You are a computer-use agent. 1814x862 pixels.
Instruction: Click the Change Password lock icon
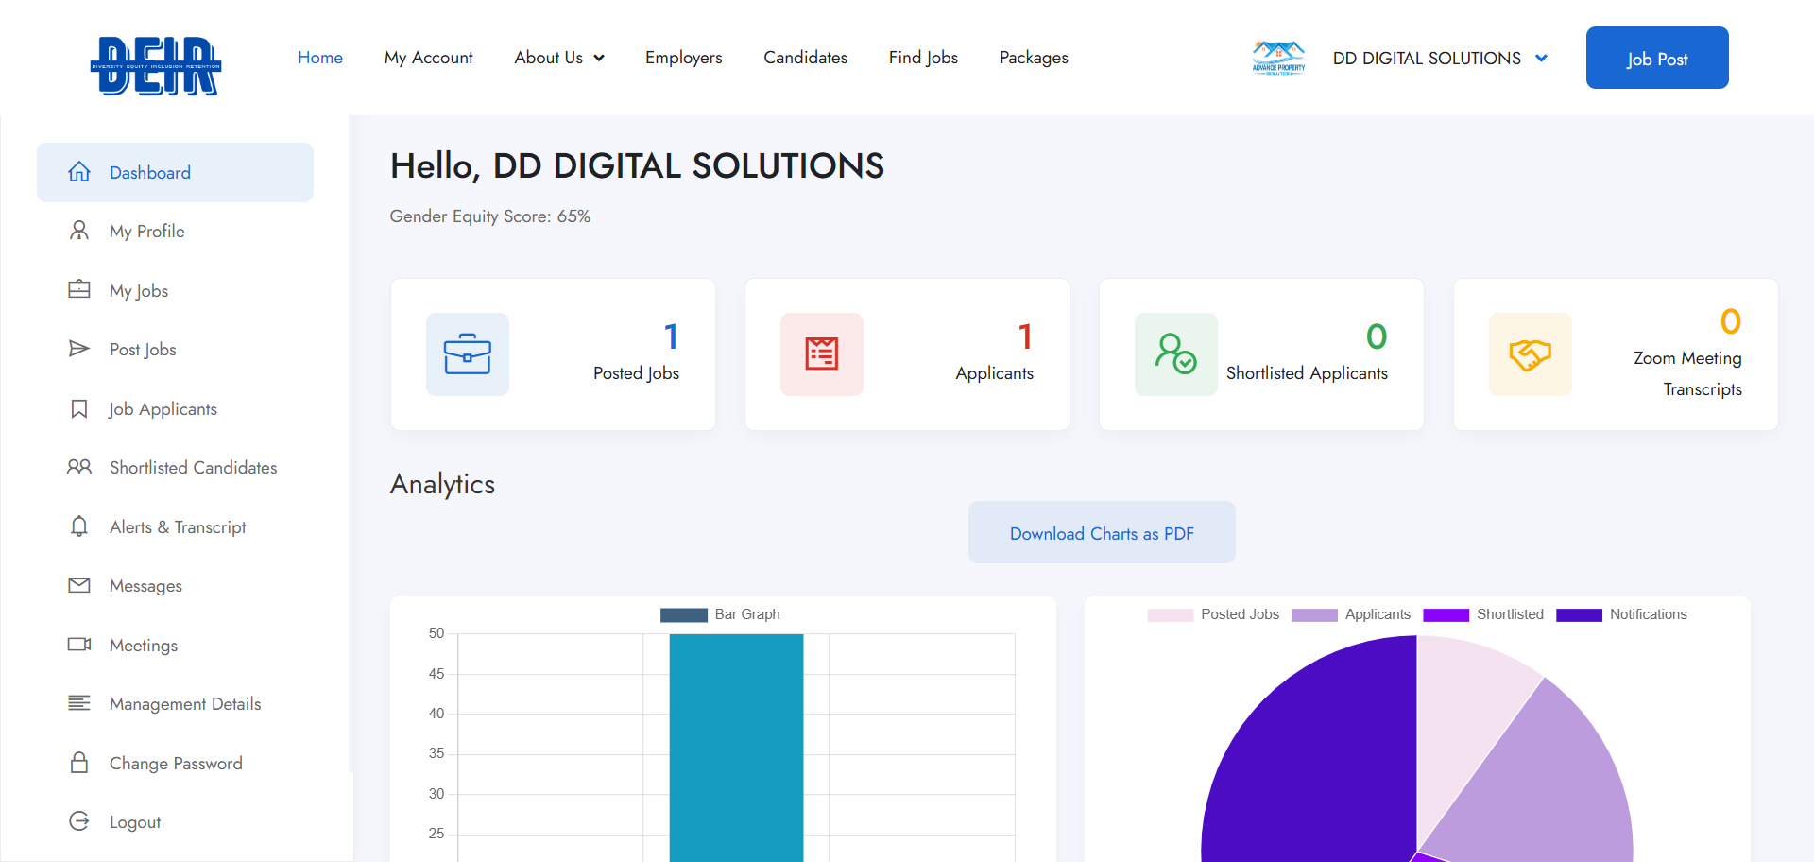pyautogui.click(x=79, y=763)
